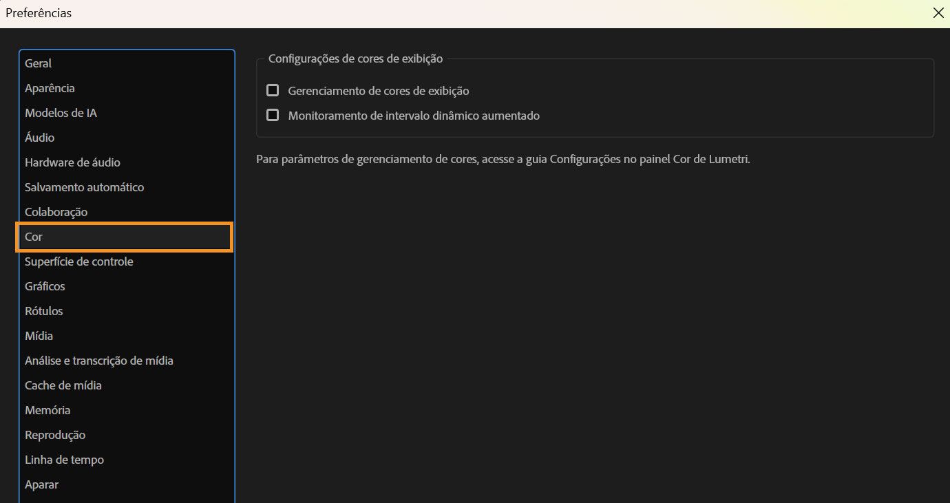Enable Gerenciamento de cores de exibição
The width and height of the screenshot is (950, 503).
pyautogui.click(x=273, y=90)
